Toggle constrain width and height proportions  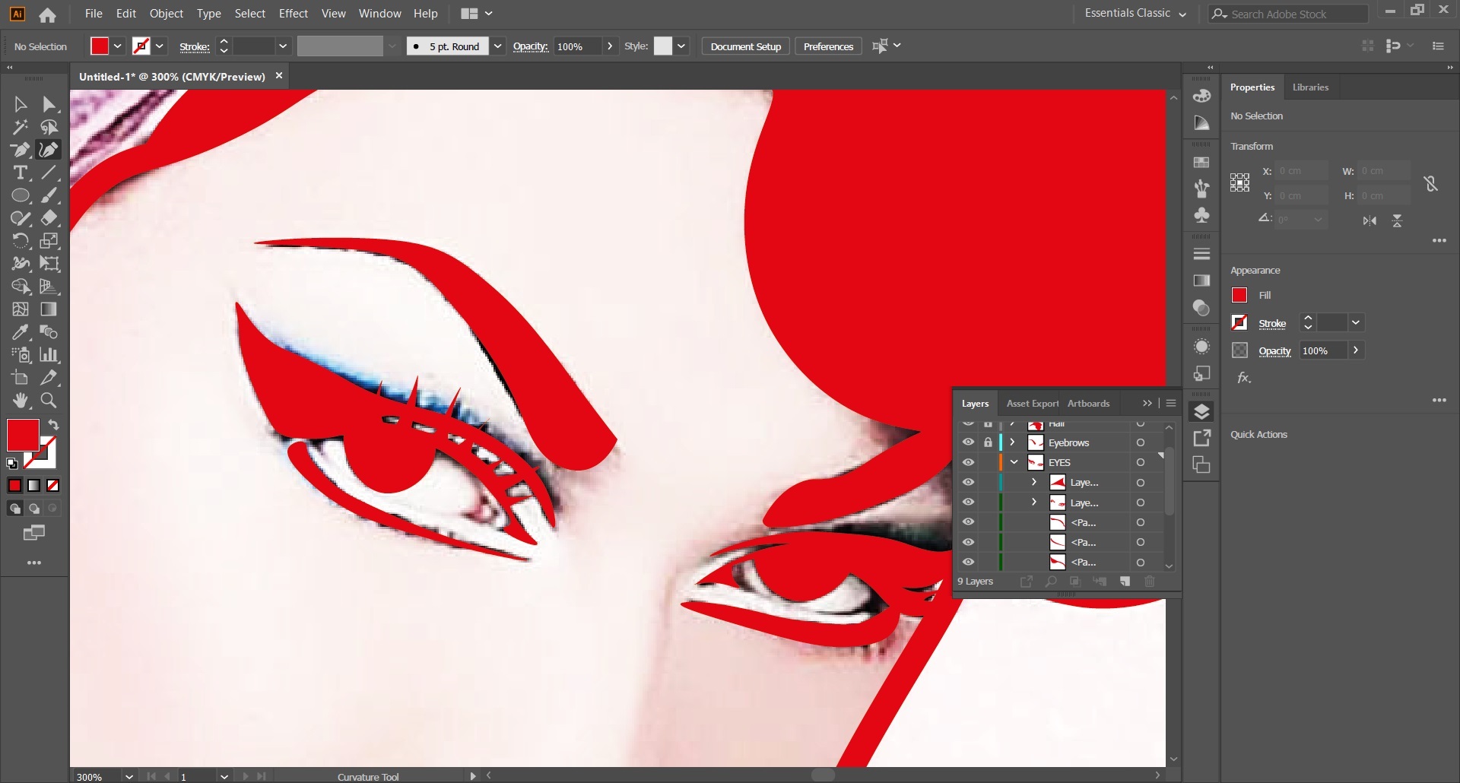click(x=1430, y=183)
